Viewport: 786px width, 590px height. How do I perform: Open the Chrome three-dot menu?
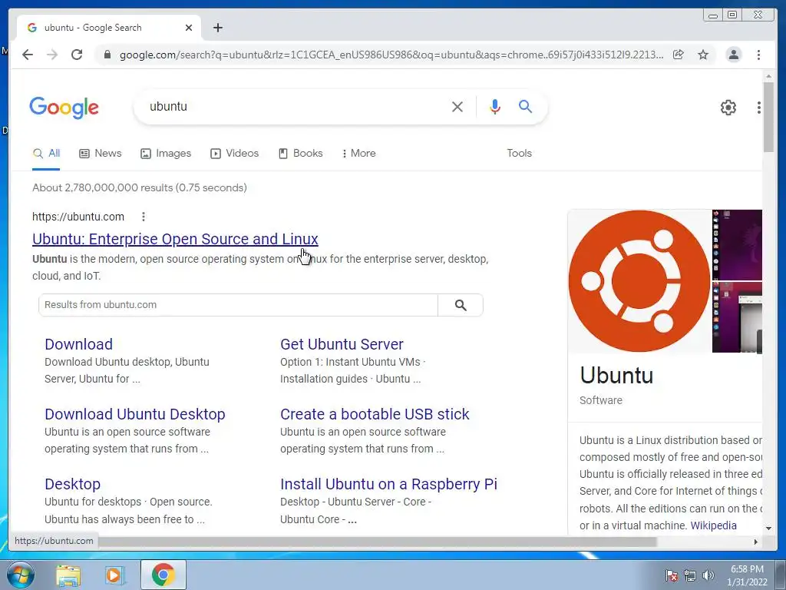coord(758,55)
